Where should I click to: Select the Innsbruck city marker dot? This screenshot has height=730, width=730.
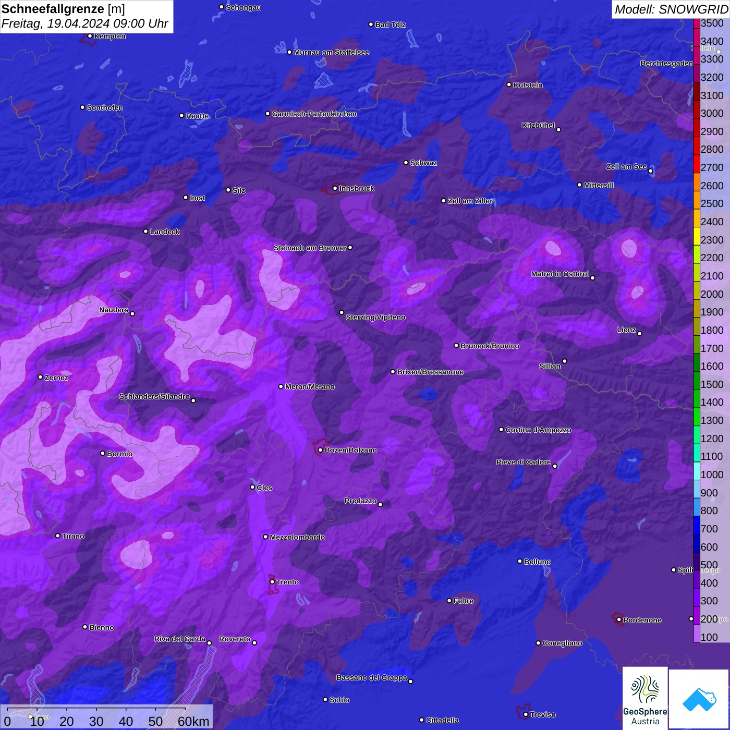pos(335,188)
